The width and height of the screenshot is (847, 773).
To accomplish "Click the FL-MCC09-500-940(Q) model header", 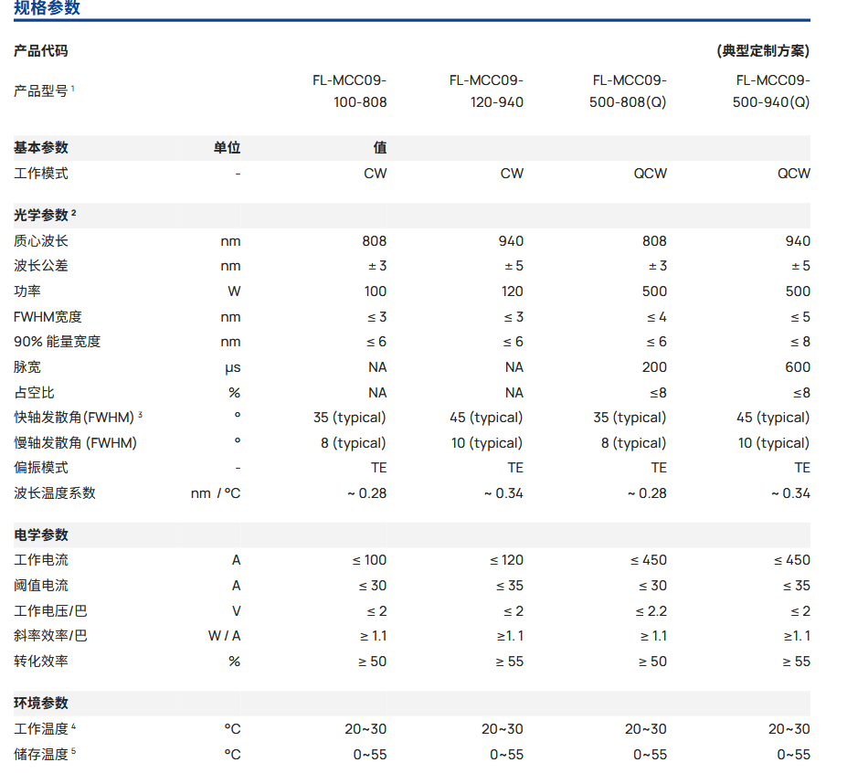I will 771,90.
